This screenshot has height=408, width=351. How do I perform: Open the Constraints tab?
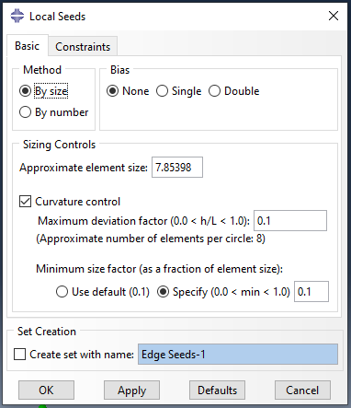point(83,47)
